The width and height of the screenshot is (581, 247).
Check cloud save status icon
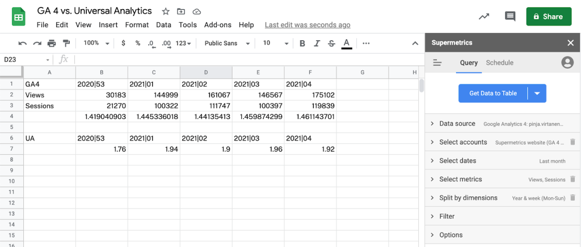(197, 11)
